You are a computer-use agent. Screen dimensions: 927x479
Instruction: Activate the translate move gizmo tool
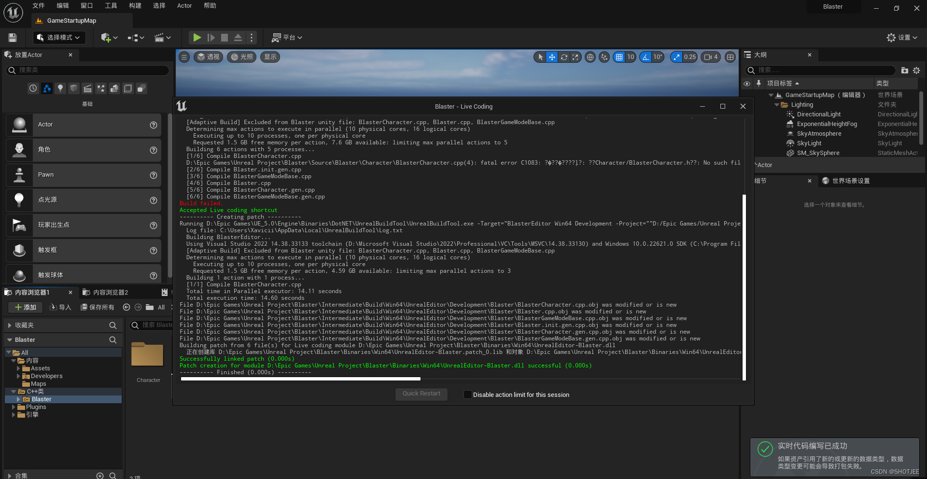click(x=552, y=57)
